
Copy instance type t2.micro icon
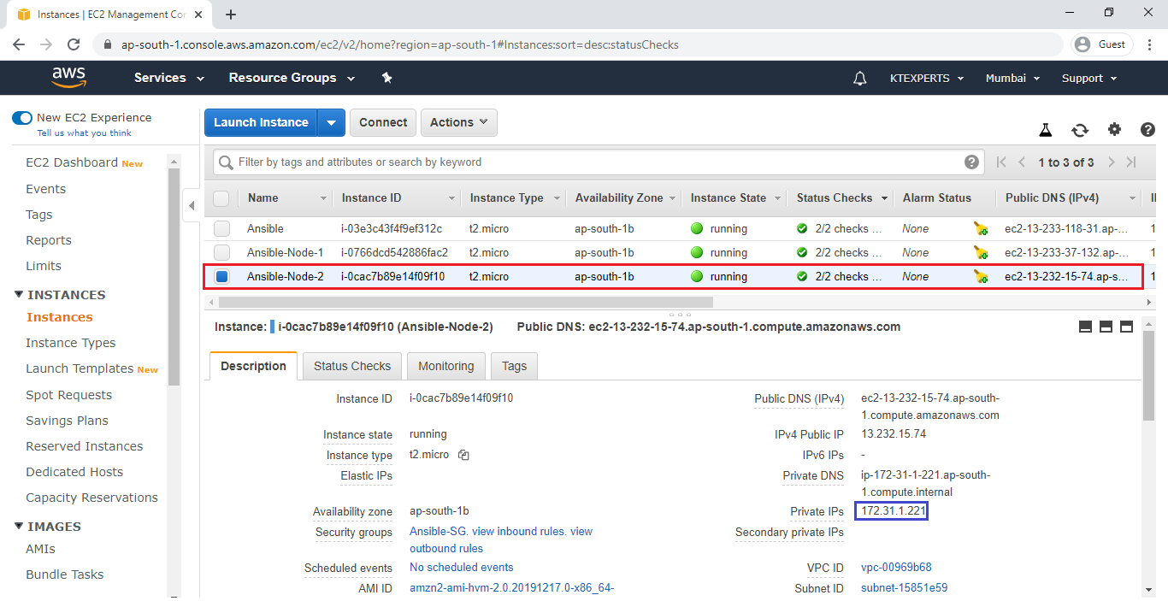(x=463, y=456)
